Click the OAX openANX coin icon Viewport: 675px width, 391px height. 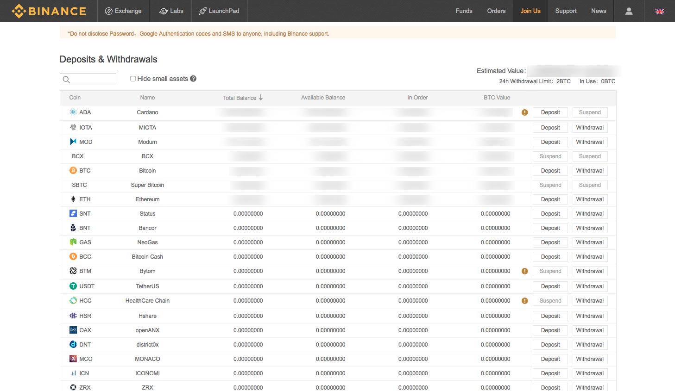(x=73, y=330)
